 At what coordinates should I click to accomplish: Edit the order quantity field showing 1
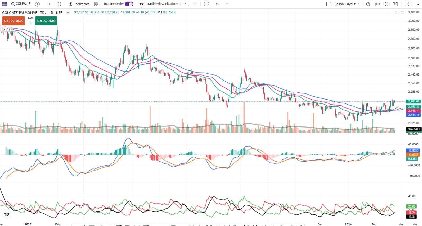tap(30, 23)
